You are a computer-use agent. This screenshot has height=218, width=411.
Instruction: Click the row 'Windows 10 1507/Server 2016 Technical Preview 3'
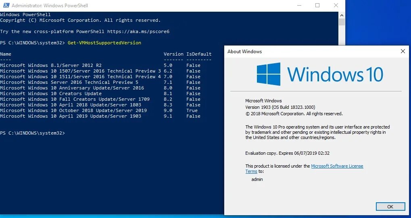point(100,71)
